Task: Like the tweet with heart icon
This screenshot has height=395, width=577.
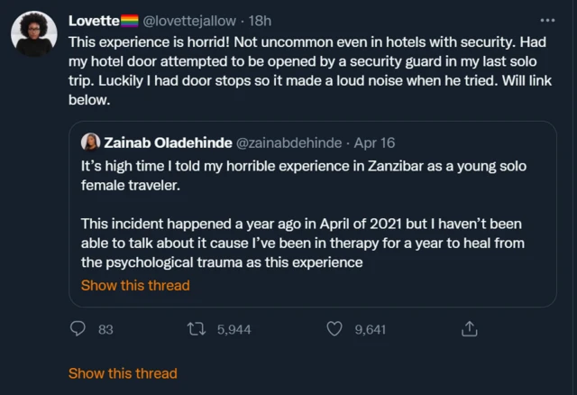Action: point(334,329)
